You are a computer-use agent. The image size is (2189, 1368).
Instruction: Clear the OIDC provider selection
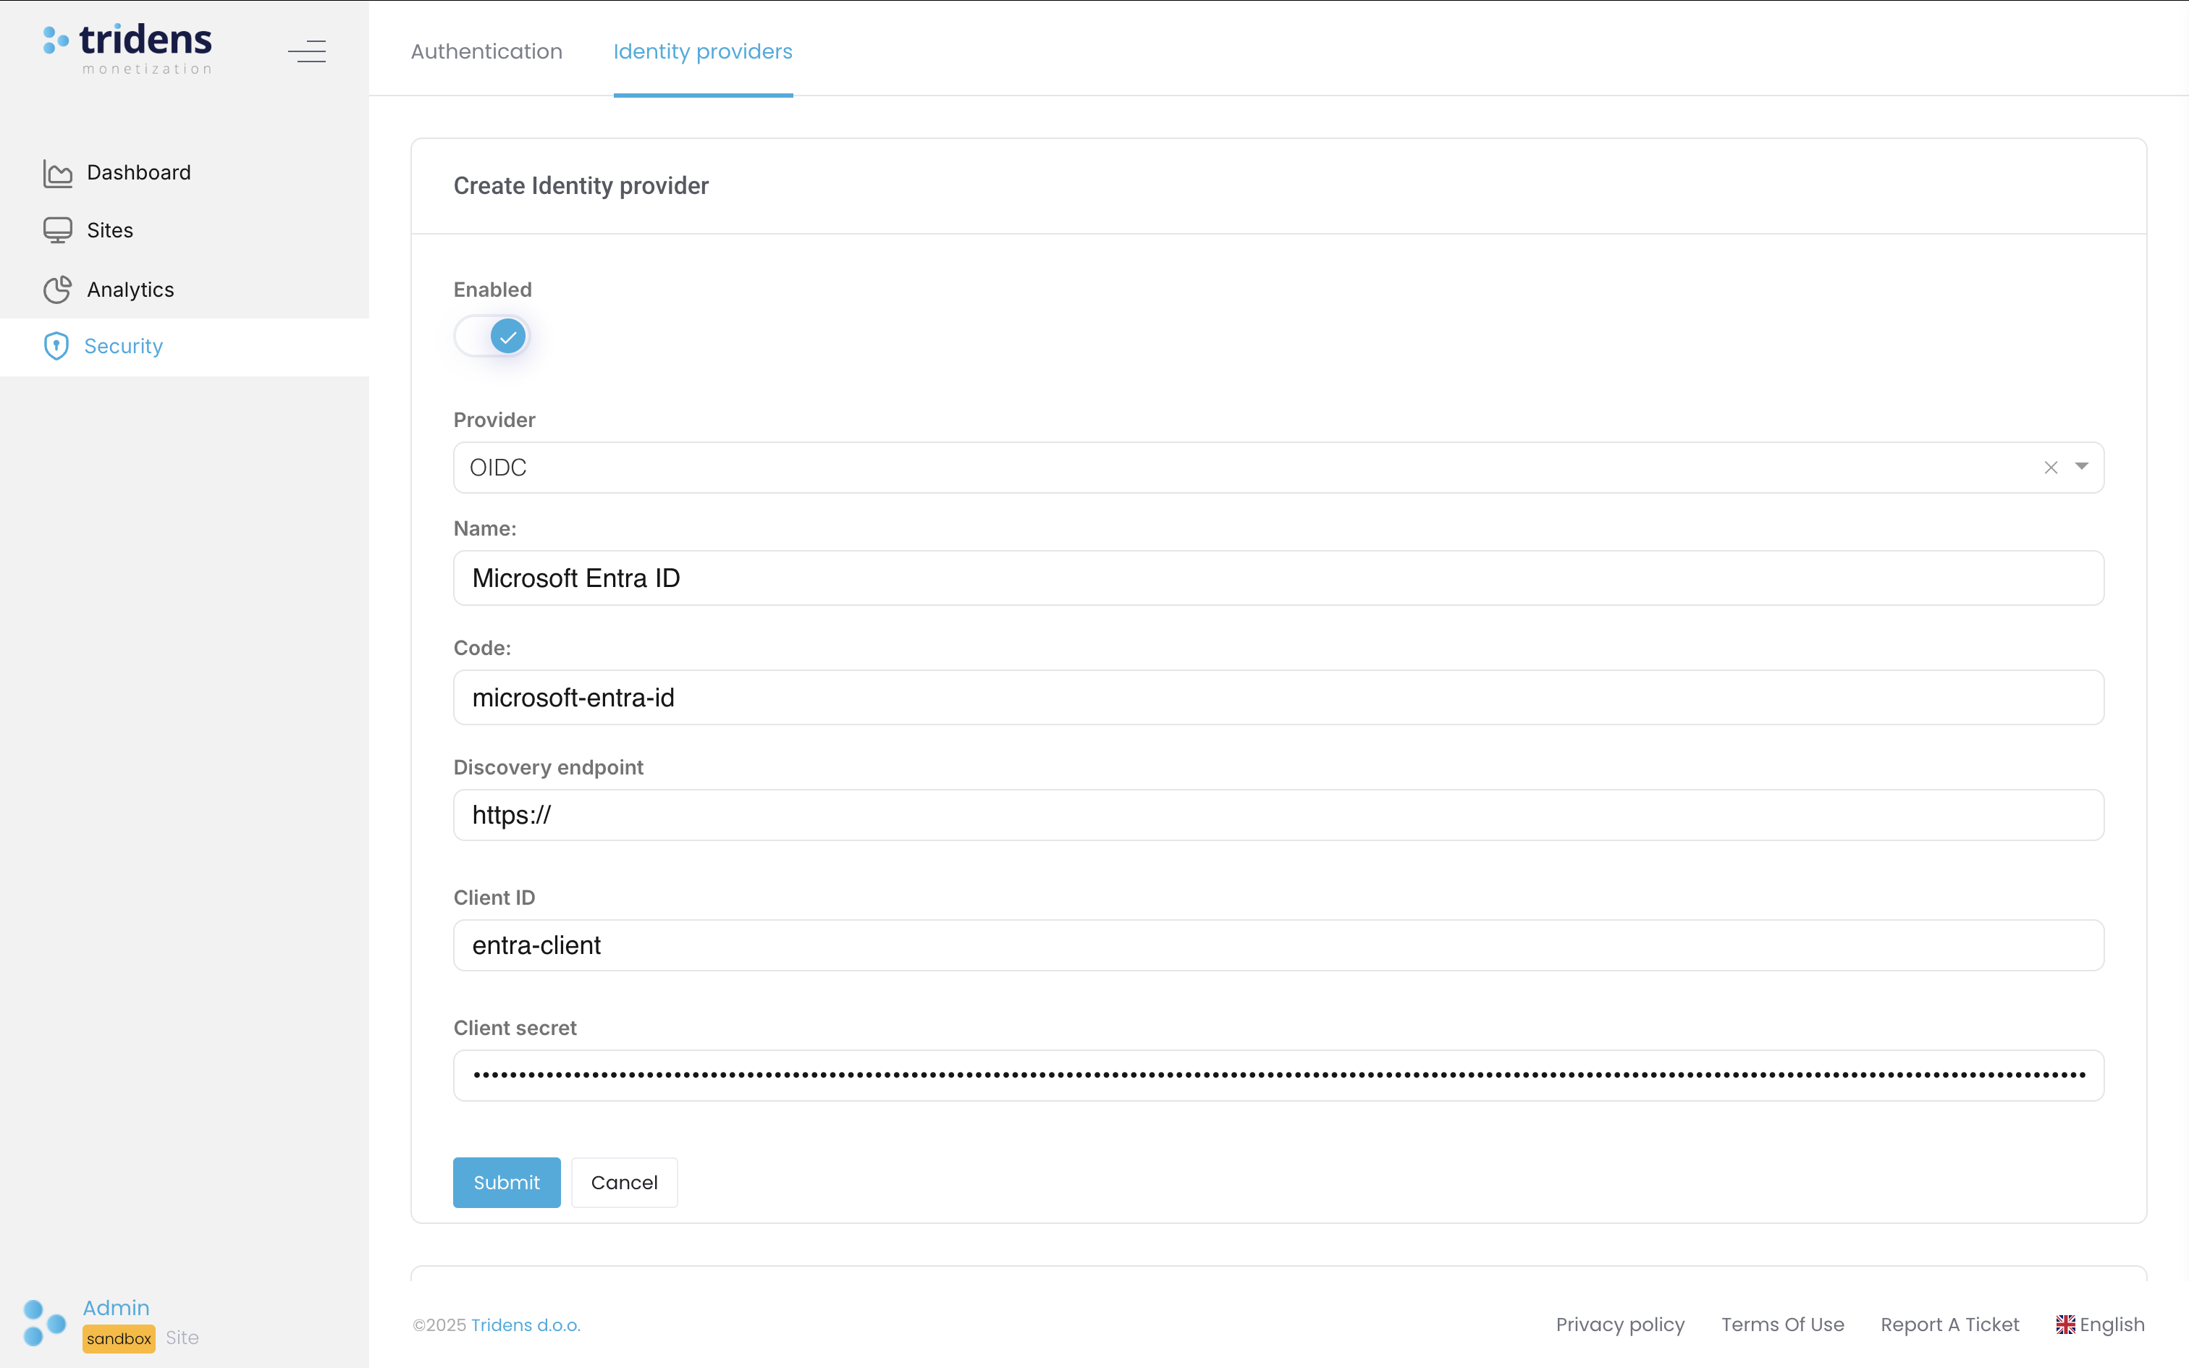[2051, 467]
